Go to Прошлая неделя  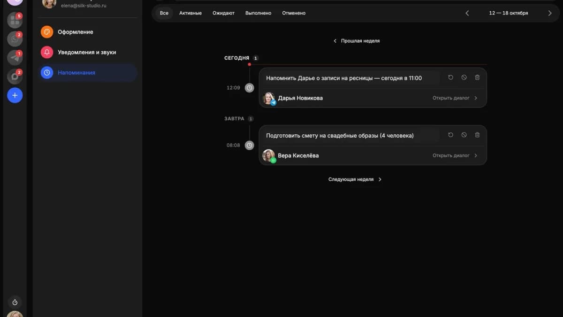click(x=357, y=41)
